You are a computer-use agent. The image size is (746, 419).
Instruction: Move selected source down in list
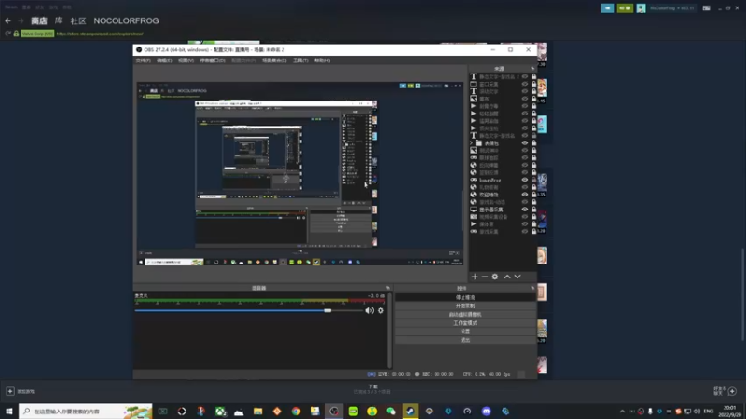(518, 277)
